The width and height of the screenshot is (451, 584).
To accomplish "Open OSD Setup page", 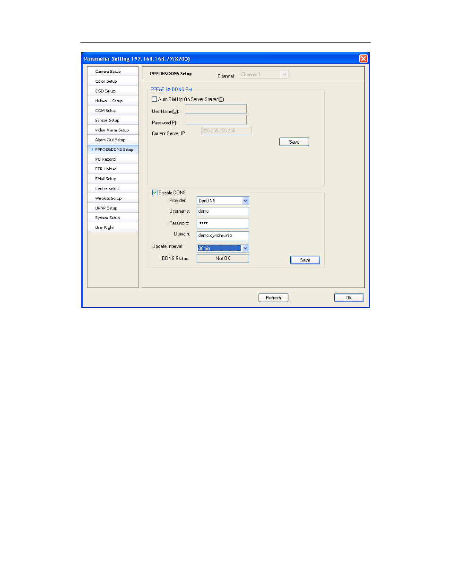I will pos(113,91).
